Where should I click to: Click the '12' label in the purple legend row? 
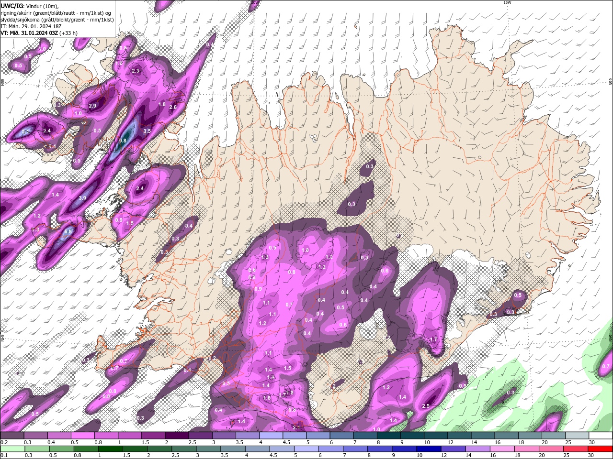tap(451, 442)
